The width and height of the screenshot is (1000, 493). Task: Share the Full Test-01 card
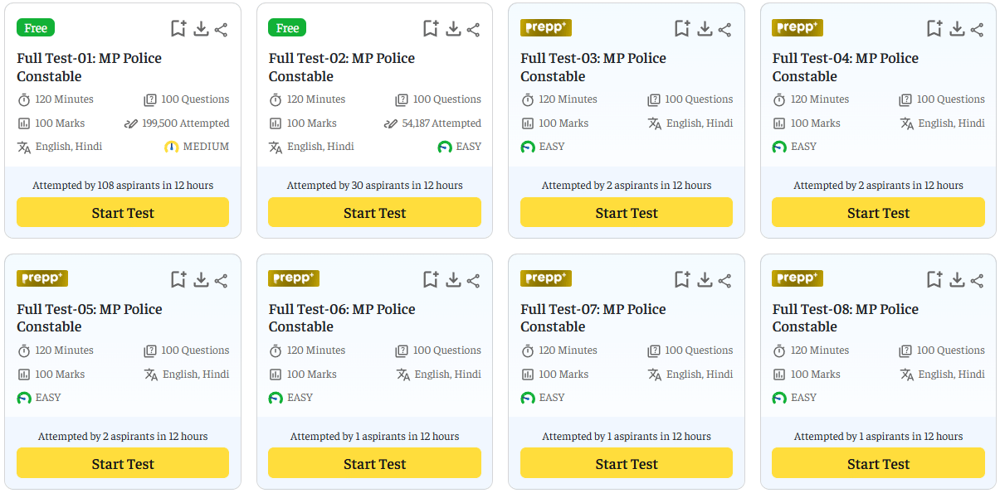click(221, 27)
